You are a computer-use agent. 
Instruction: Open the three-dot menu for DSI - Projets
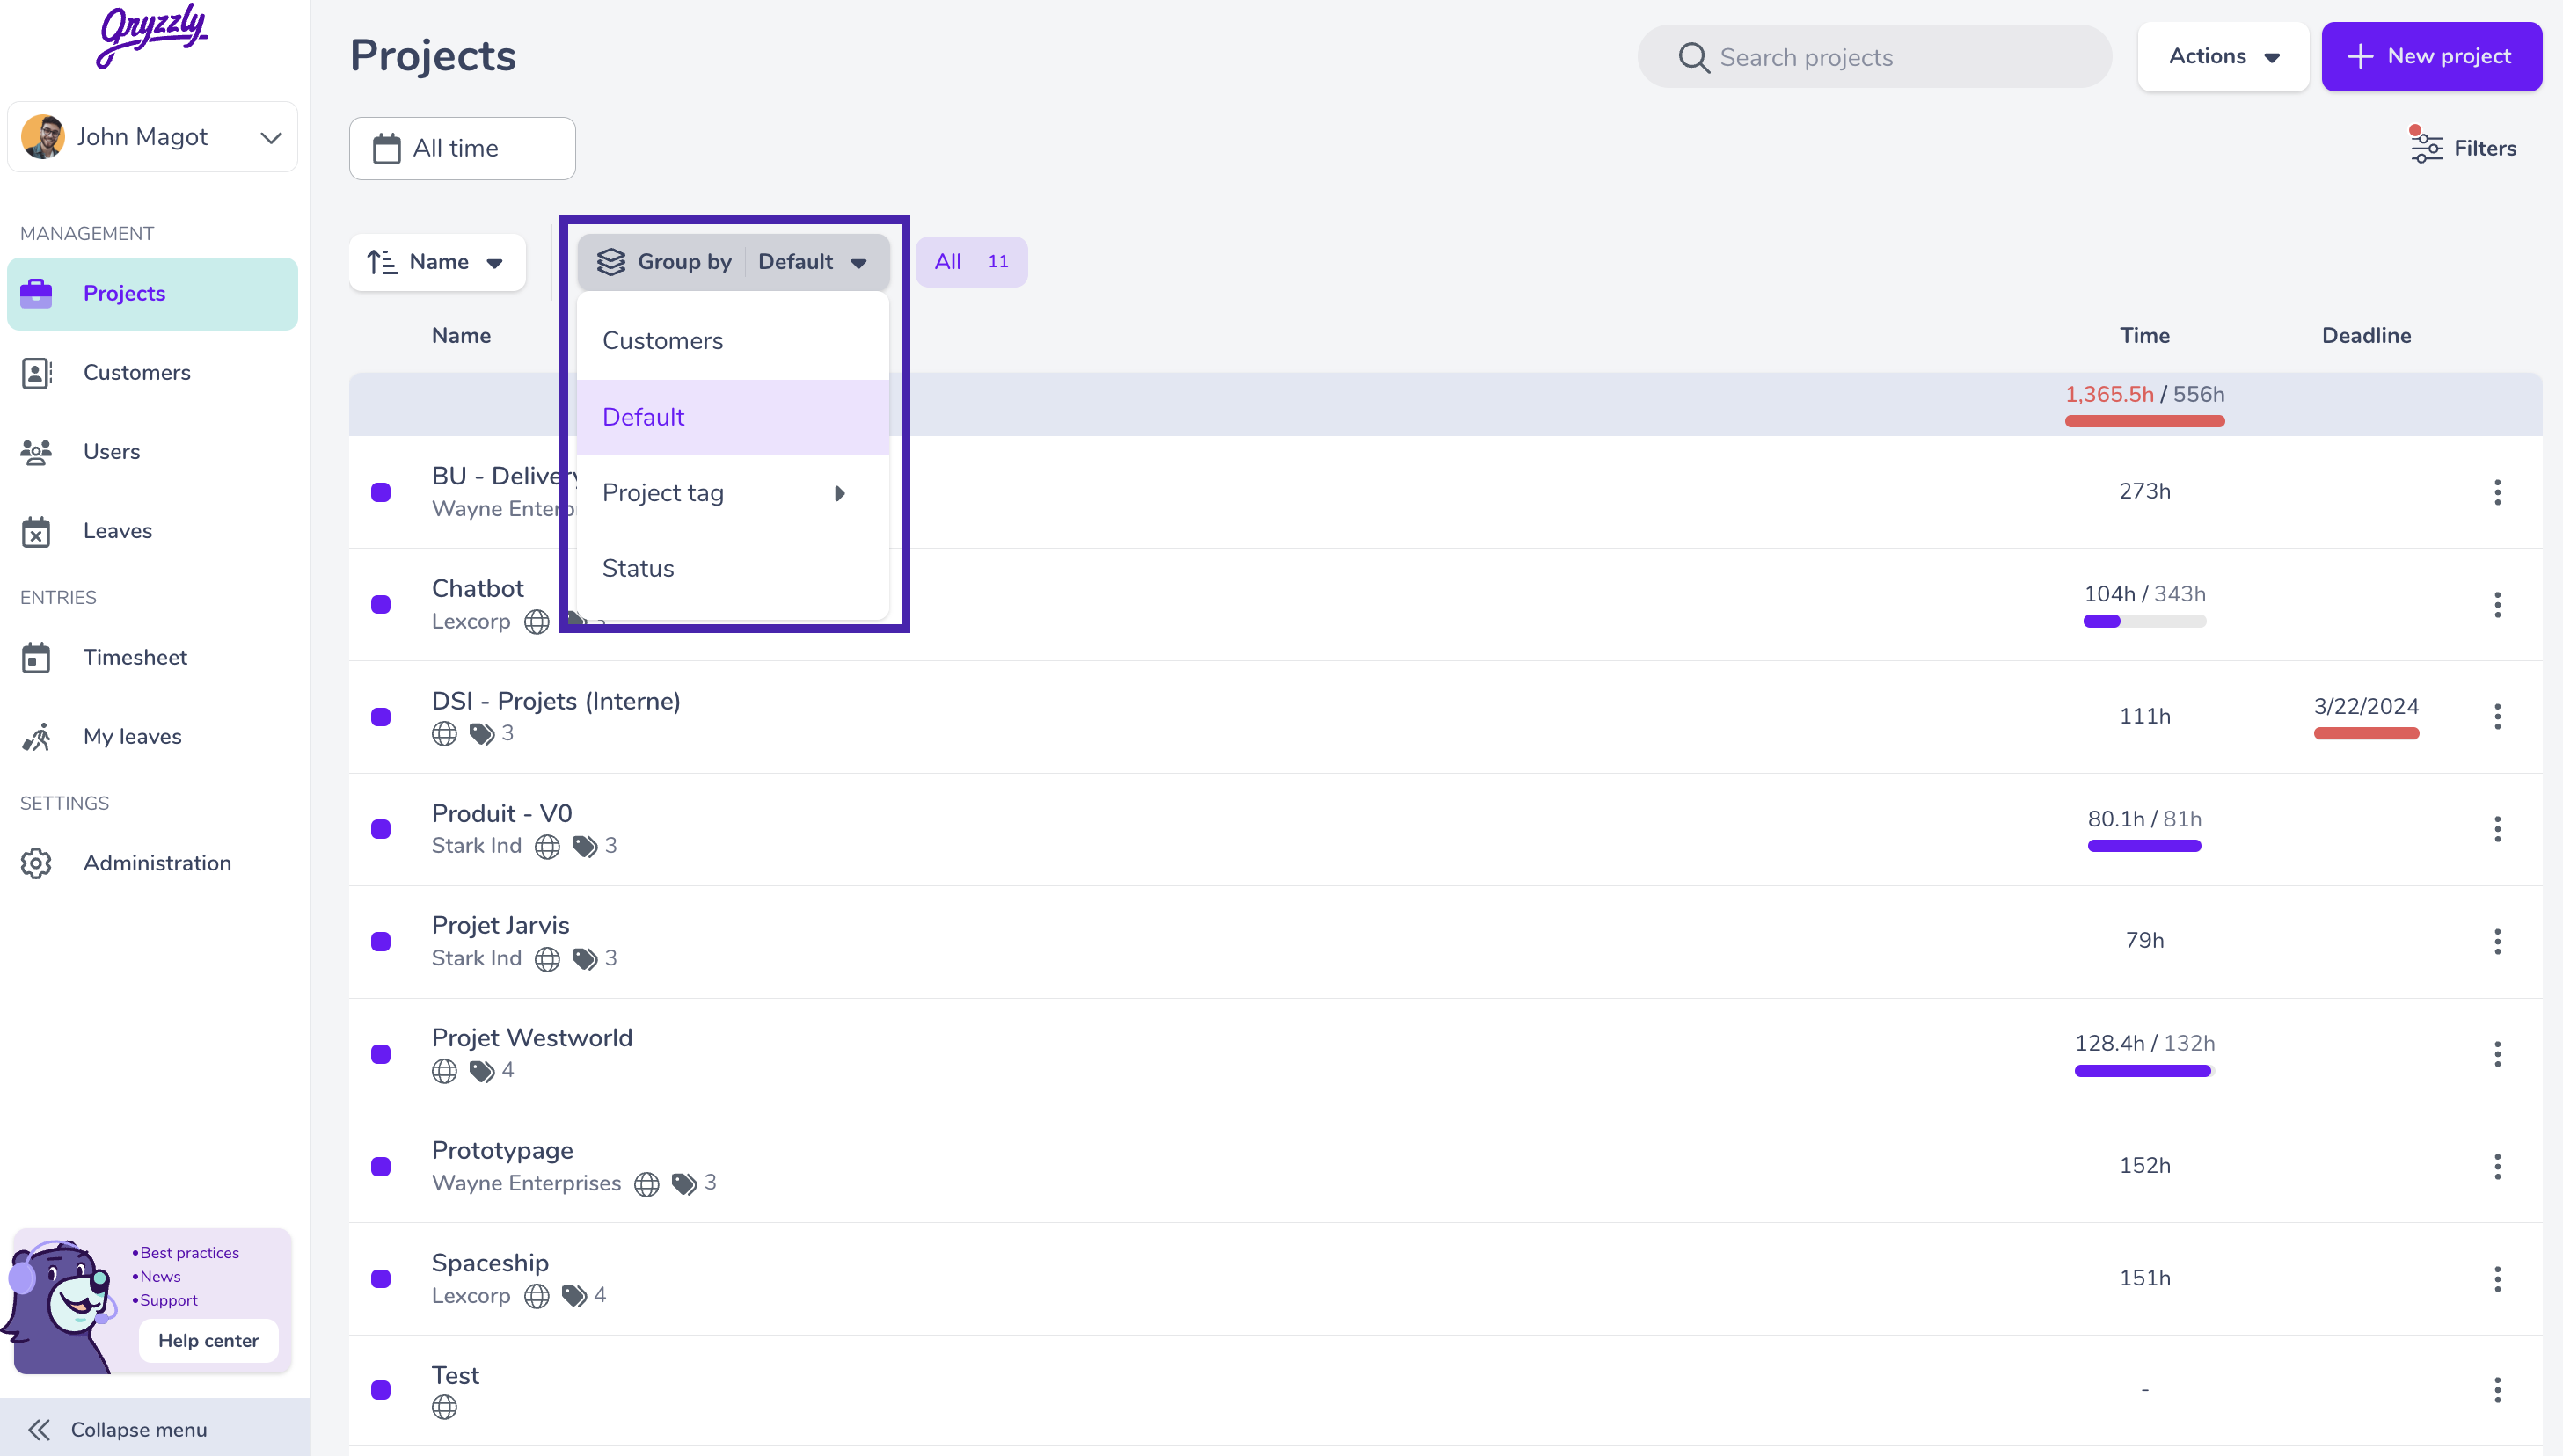point(2498,717)
